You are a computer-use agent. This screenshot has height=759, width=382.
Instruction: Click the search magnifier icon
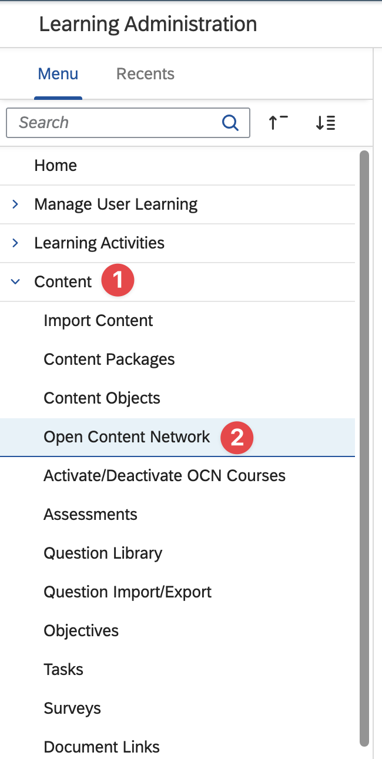point(230,123)
